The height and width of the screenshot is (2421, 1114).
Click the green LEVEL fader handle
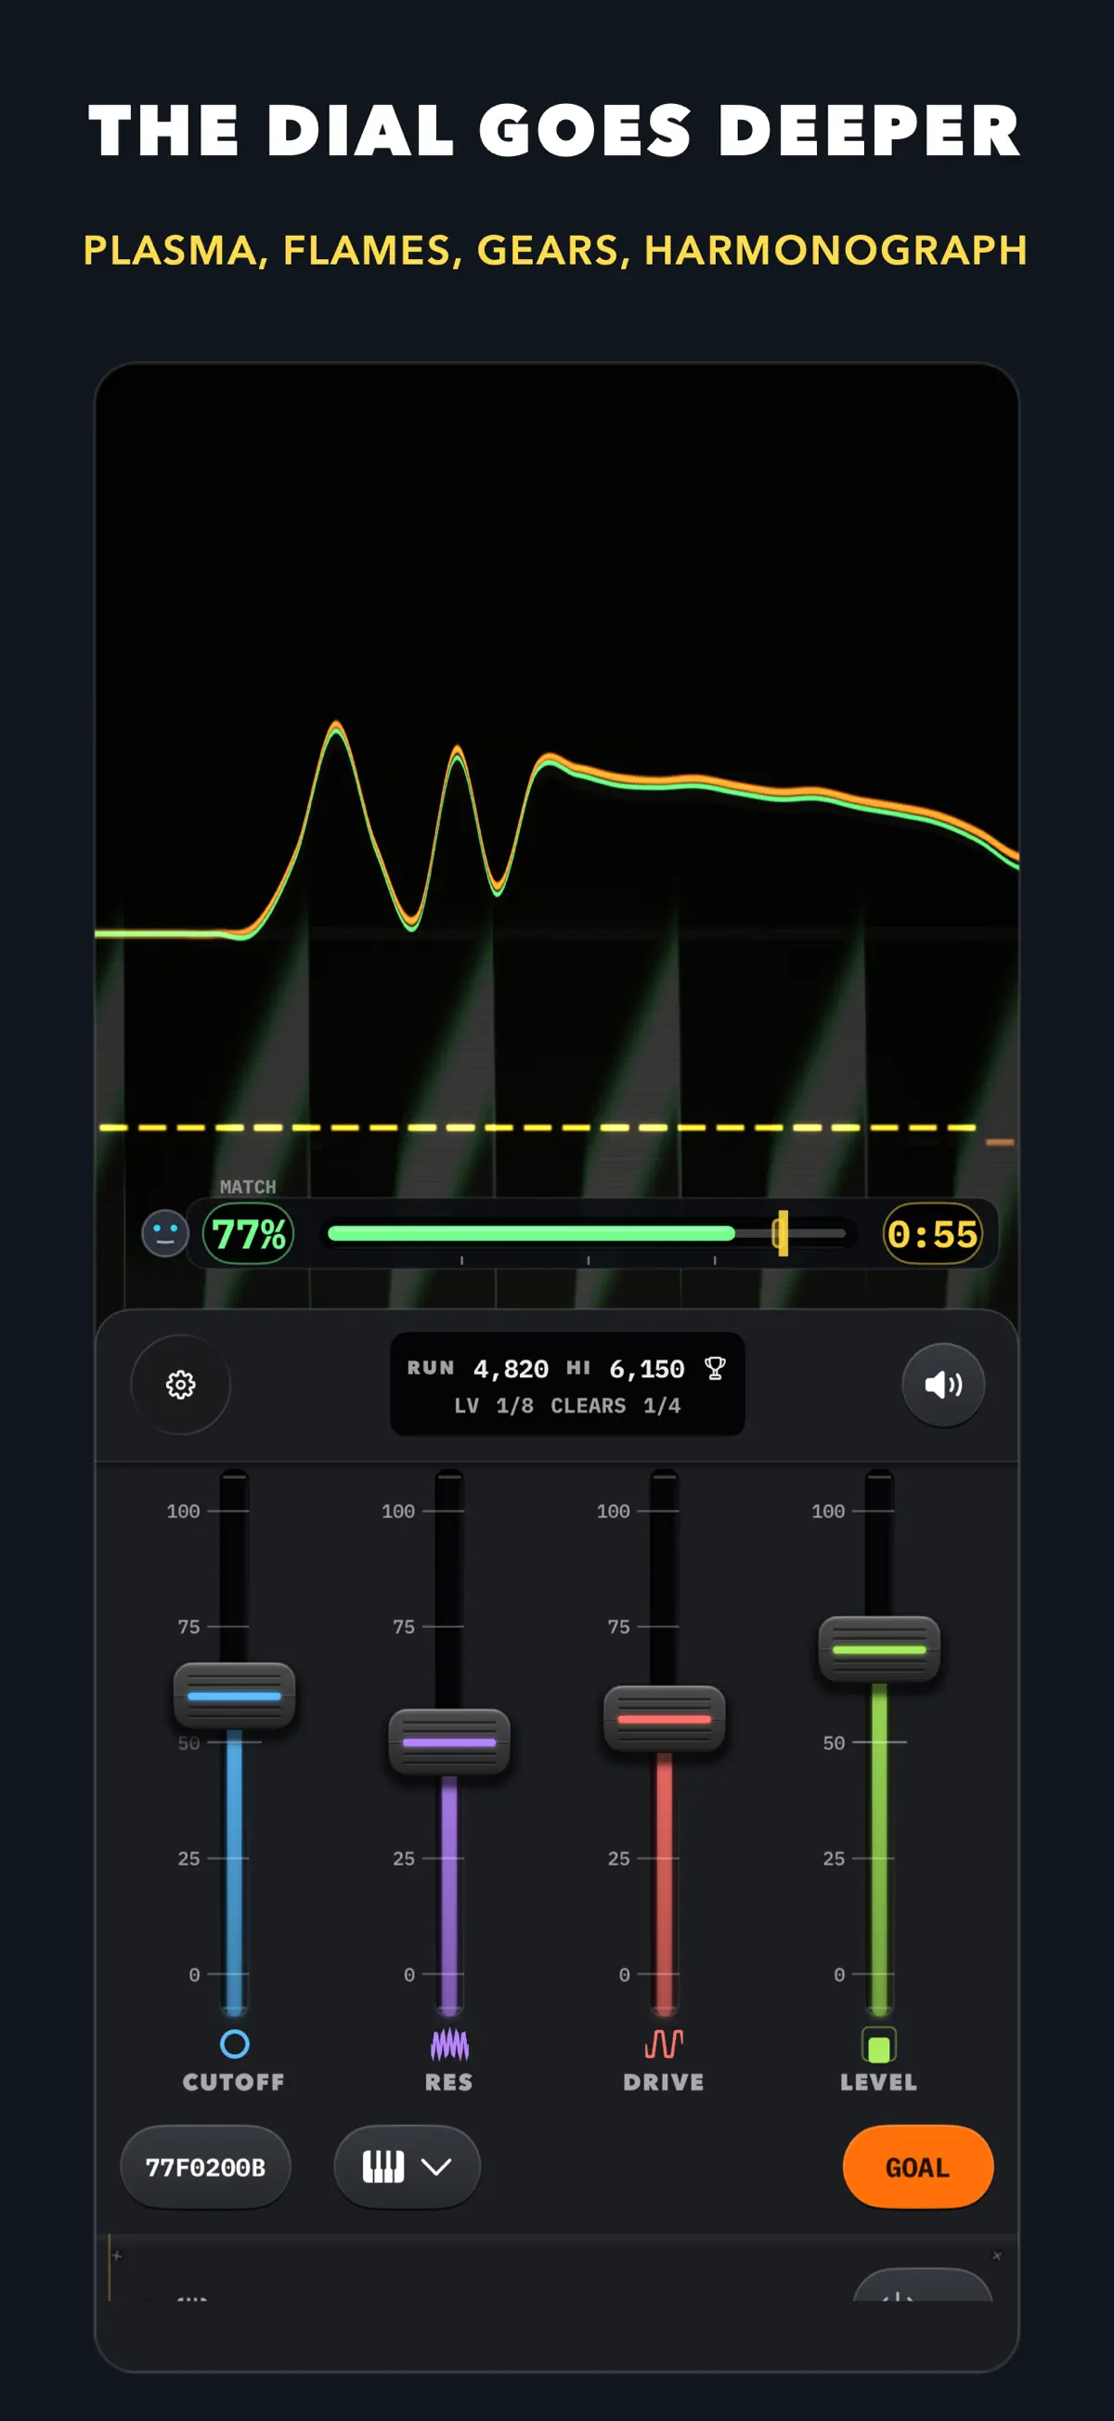879,1649
